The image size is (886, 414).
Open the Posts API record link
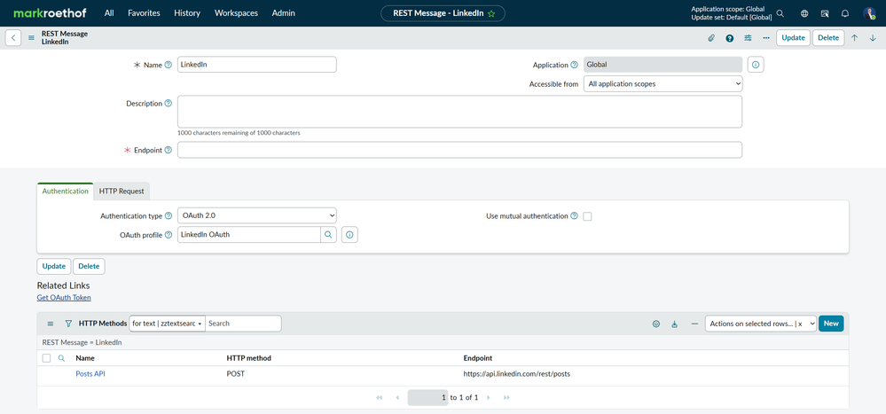[x=90, y=374]
